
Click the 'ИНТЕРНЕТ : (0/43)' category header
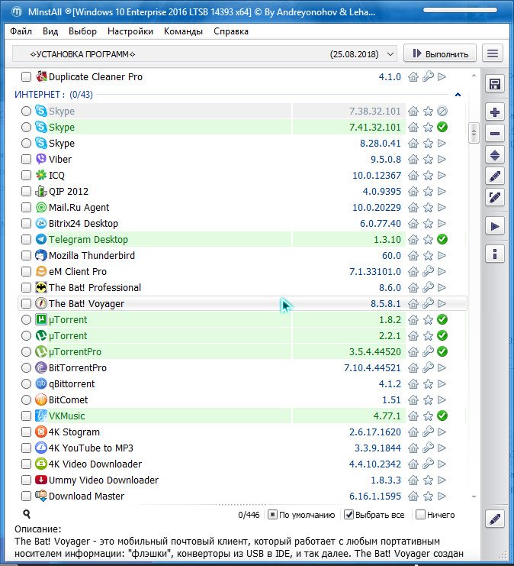tap(53, 95)
